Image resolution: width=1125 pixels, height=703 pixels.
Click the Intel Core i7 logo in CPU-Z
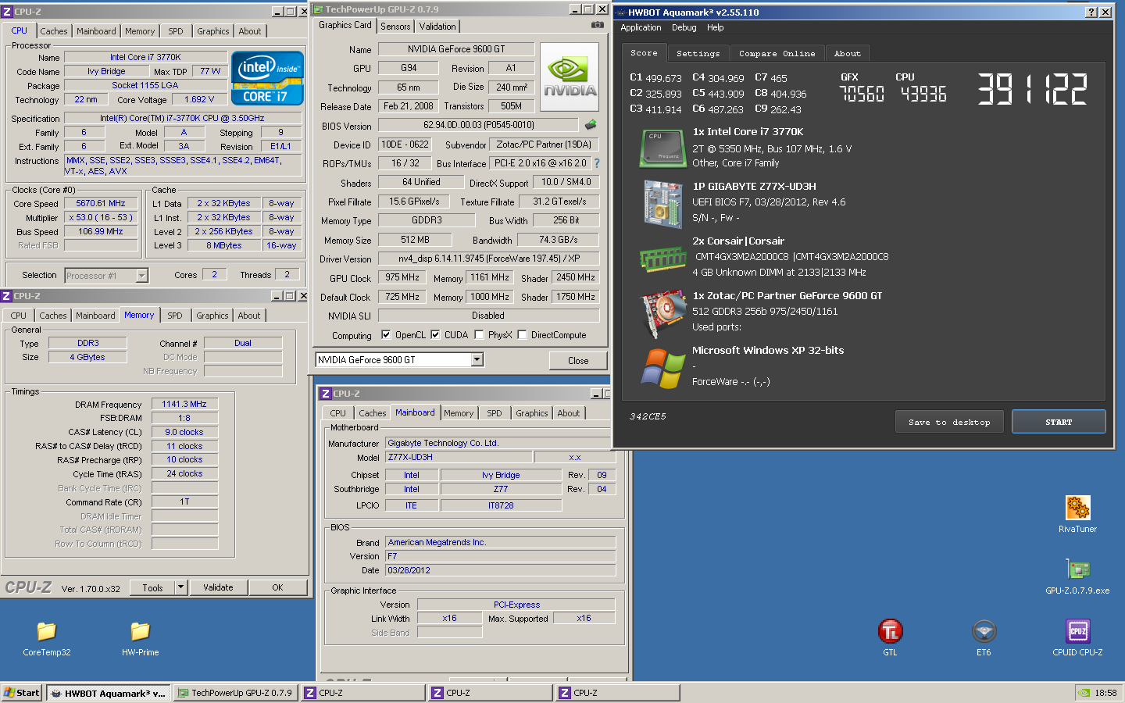coord(267,78)
